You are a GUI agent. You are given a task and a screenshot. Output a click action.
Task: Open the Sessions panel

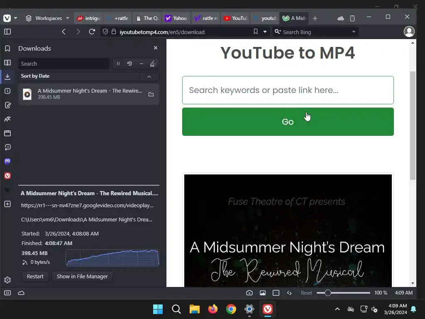pyautogui.click(x=7, y=147)
